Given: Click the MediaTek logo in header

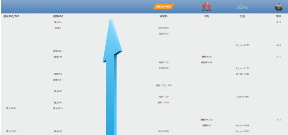Looking at the screenshot, I should pyautogui.click(x=163, y=7).
